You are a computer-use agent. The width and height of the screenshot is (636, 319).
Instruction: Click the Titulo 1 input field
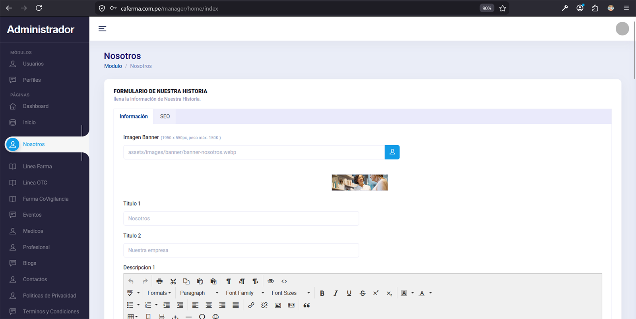point(241,219)
